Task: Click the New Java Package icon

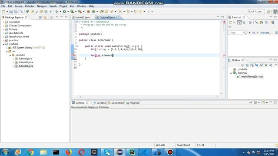Action: [88, 12]
